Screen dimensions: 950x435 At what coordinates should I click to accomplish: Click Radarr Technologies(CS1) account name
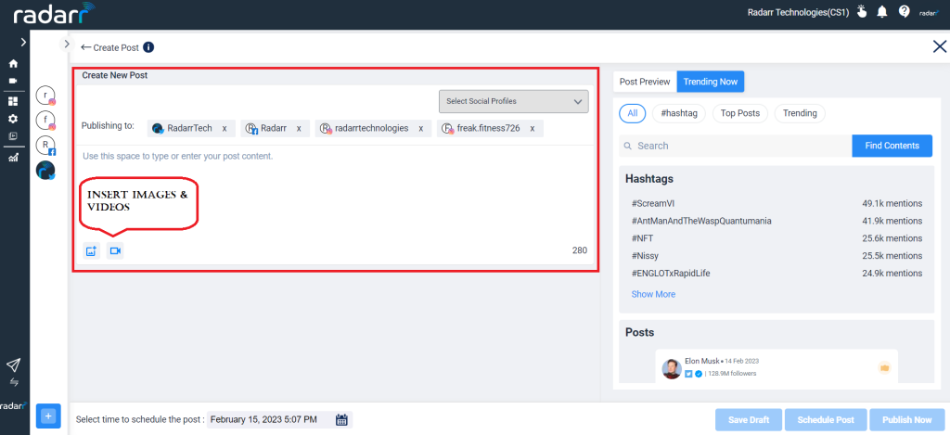click(799, 12)
